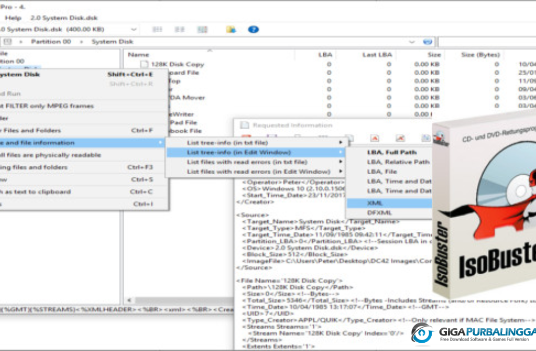
Task: Click the root disc icon in the breadcrumb bar
Action: click(x=7, y=41)
